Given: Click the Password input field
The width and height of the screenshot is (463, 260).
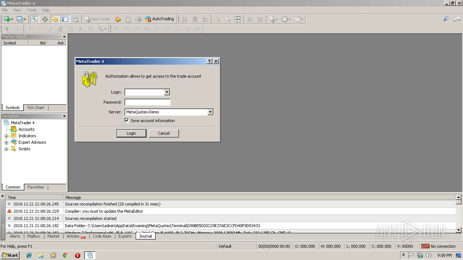Looking at the screenshot, I should point(147,102).
